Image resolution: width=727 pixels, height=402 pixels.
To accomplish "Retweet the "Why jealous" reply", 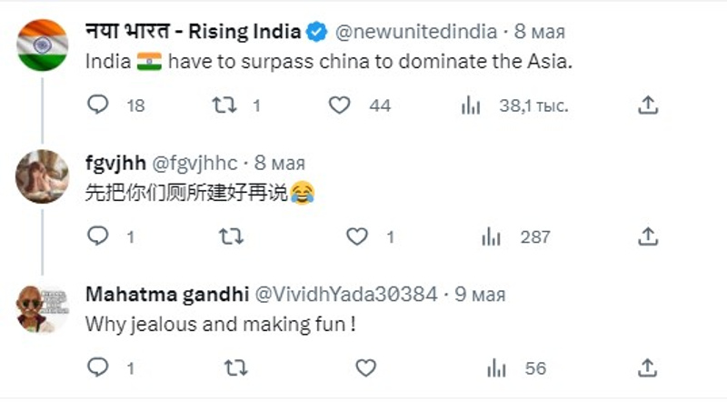I will tap(232, 368).
